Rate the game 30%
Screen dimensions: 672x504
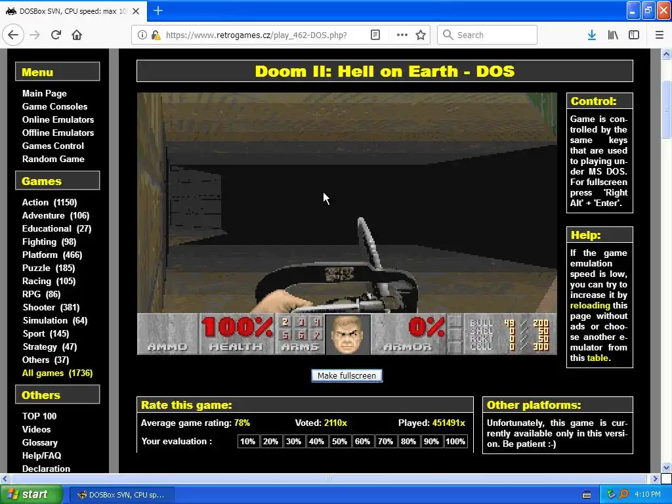293,442
